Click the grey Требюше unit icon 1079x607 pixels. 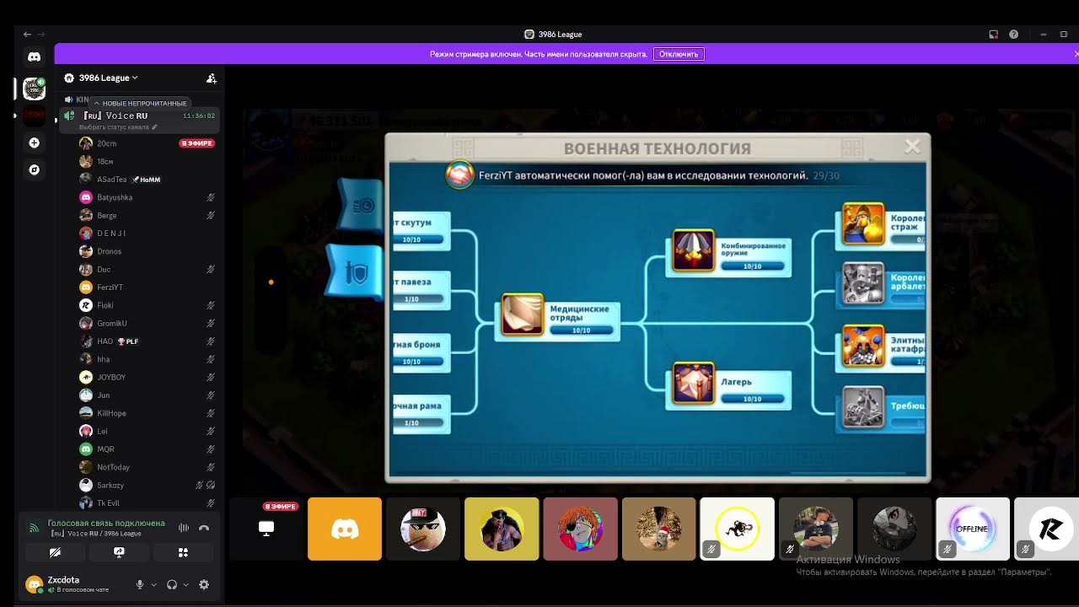click(x=863, y=407)
